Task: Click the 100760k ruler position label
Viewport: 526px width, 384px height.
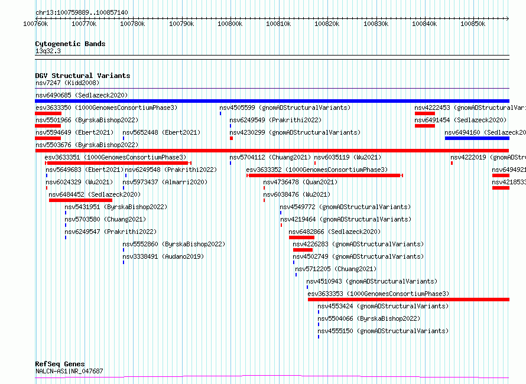Action: 35,24
